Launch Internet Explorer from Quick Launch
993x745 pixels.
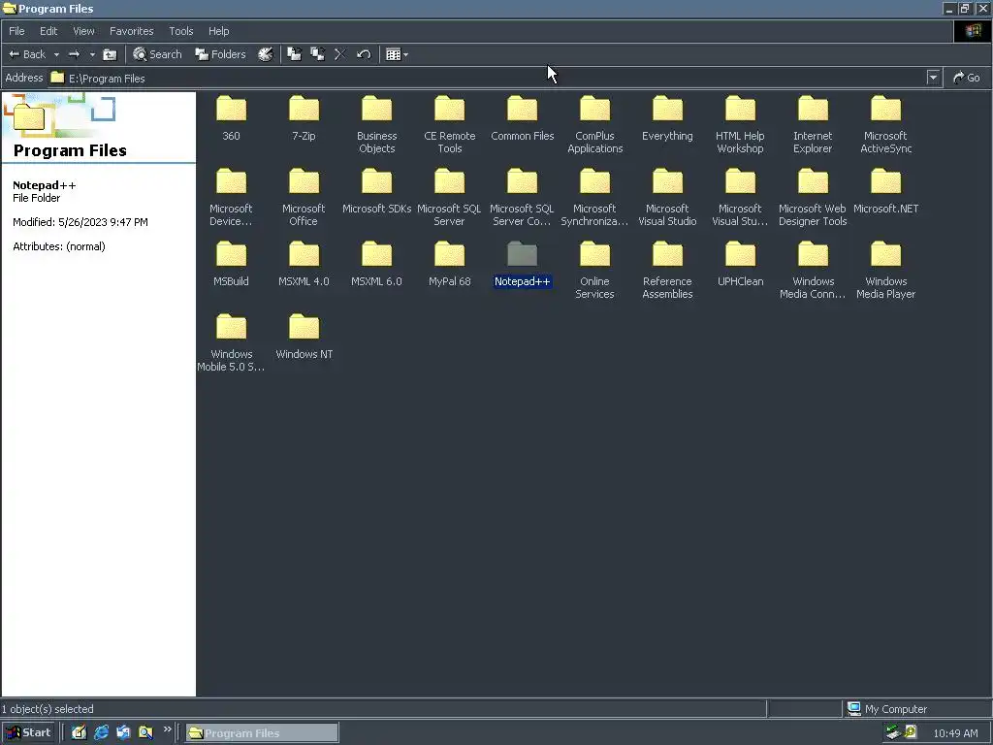pyautogui.click(x=101, y=733)
